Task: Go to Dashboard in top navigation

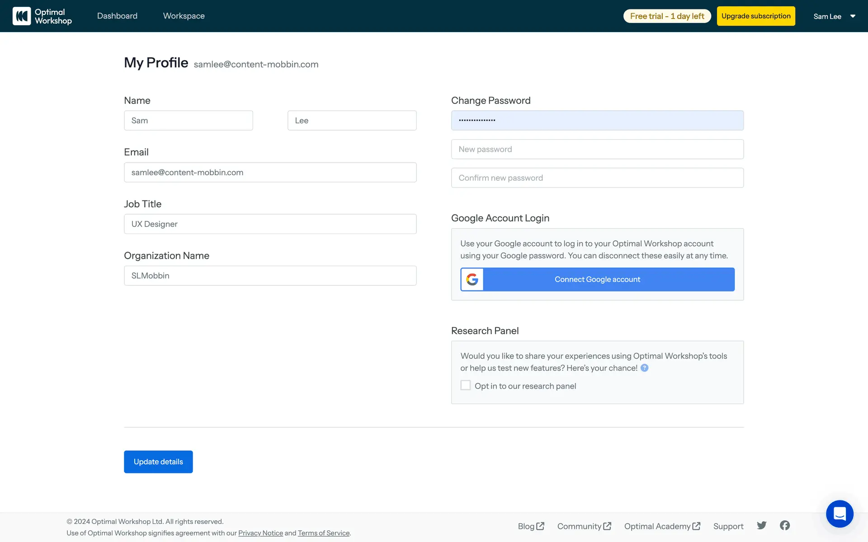Action: tap(117, 16)
